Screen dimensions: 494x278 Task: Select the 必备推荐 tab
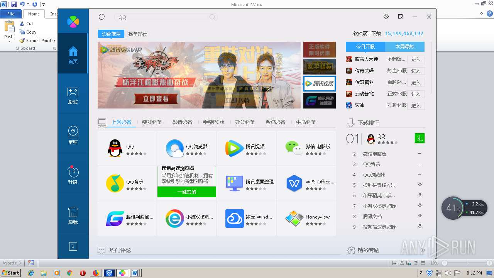111,34
